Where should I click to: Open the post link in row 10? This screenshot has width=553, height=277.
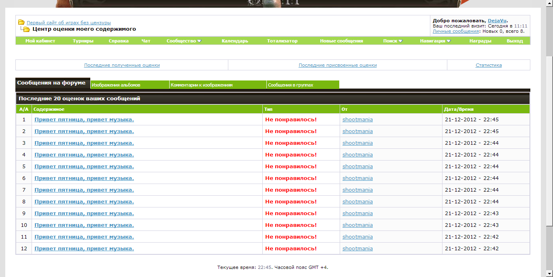point(84,225)
